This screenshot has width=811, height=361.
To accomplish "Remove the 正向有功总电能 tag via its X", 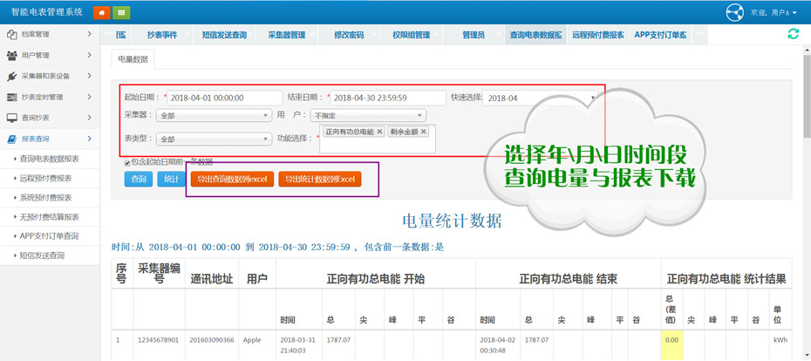I will click(380, 132).
